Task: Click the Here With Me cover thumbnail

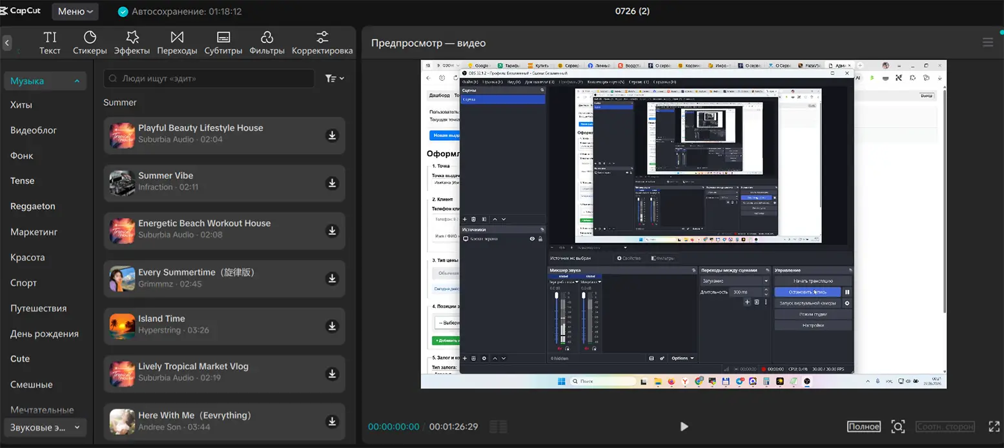Action: [x=122, y=422]
